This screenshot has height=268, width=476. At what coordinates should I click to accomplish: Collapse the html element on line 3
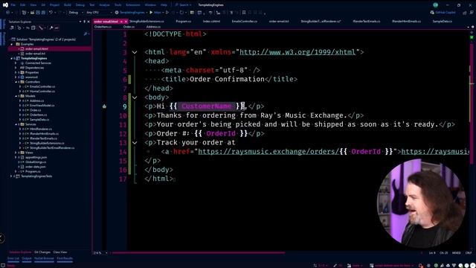click(x=135, y=52)
